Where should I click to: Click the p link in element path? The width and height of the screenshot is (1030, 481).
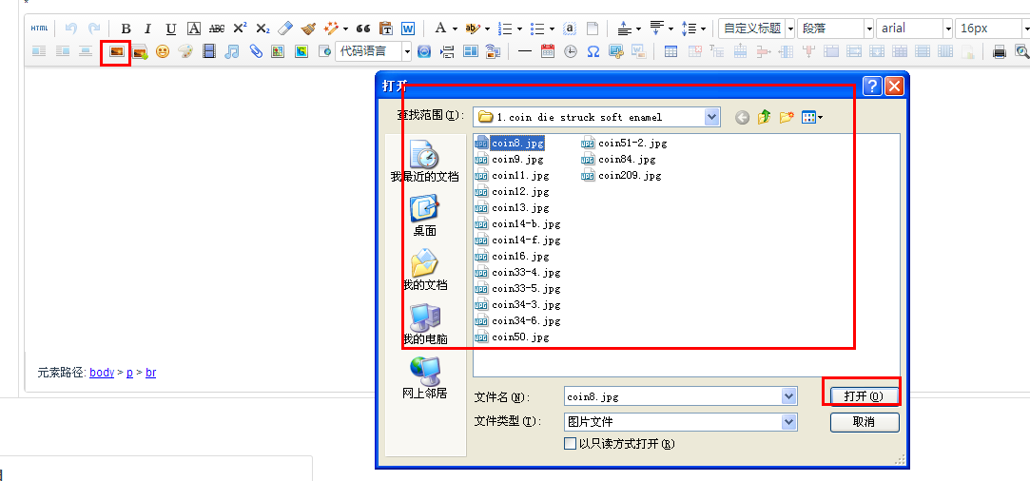coord(130,373)
